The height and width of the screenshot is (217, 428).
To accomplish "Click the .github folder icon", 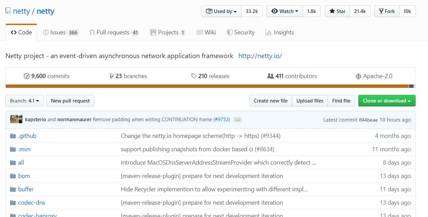I will pyautogui.click(x=13, y=136).
